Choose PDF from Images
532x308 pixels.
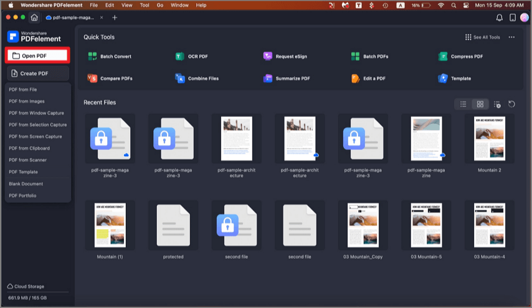point(26,101)
